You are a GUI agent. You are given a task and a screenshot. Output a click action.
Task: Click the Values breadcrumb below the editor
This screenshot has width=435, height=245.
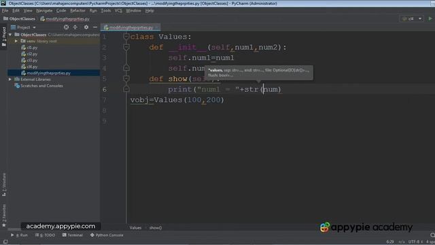tap(135, 228)
